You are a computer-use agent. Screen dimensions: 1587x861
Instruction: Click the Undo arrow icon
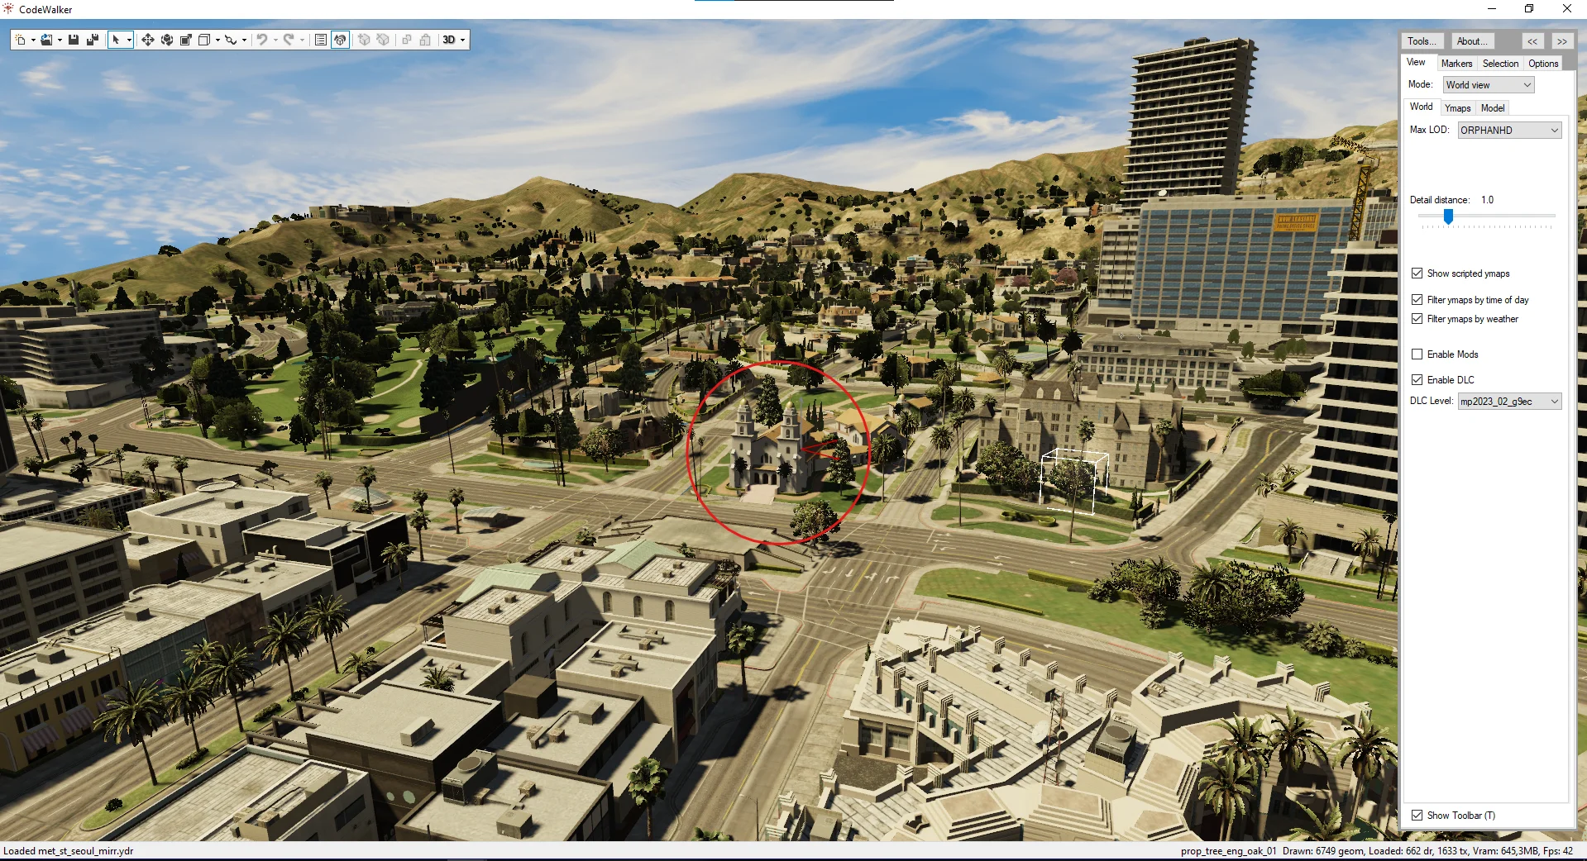point(262,40)
